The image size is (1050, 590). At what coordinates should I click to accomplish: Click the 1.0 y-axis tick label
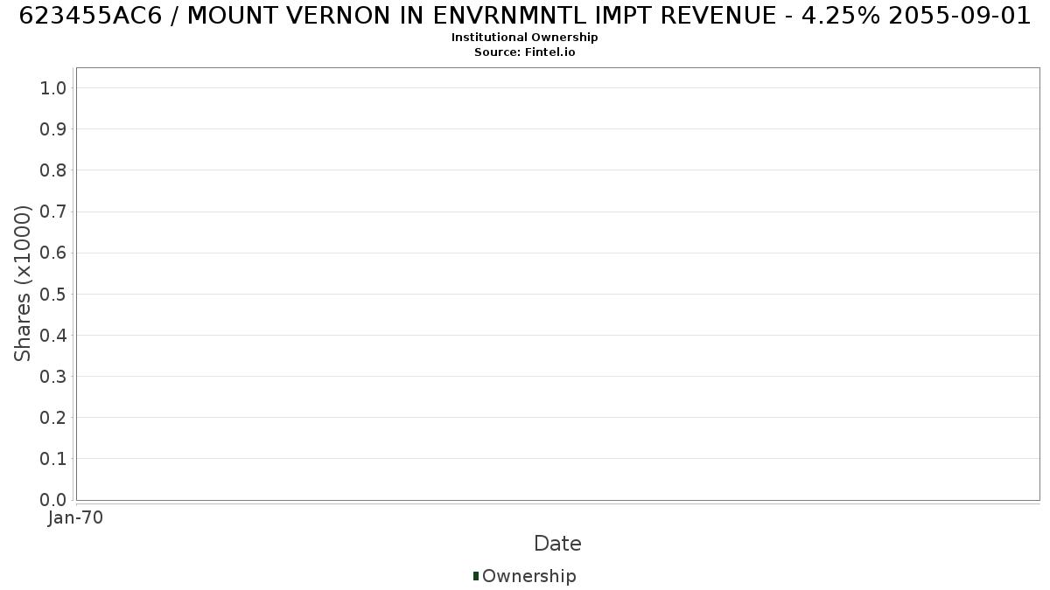(x=53, y=87)
